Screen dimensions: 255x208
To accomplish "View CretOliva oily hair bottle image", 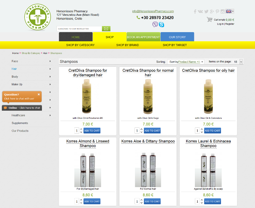I will coord(208,96).
